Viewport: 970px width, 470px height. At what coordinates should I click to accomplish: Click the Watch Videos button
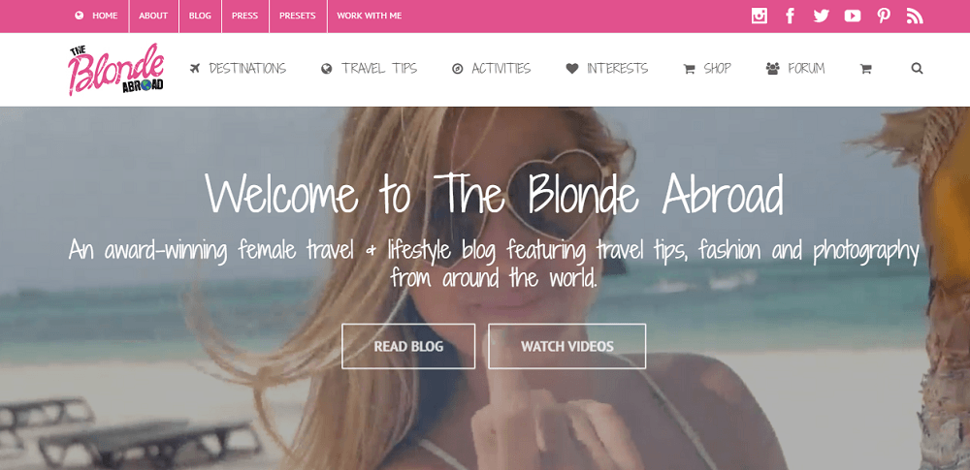point(566,346)
